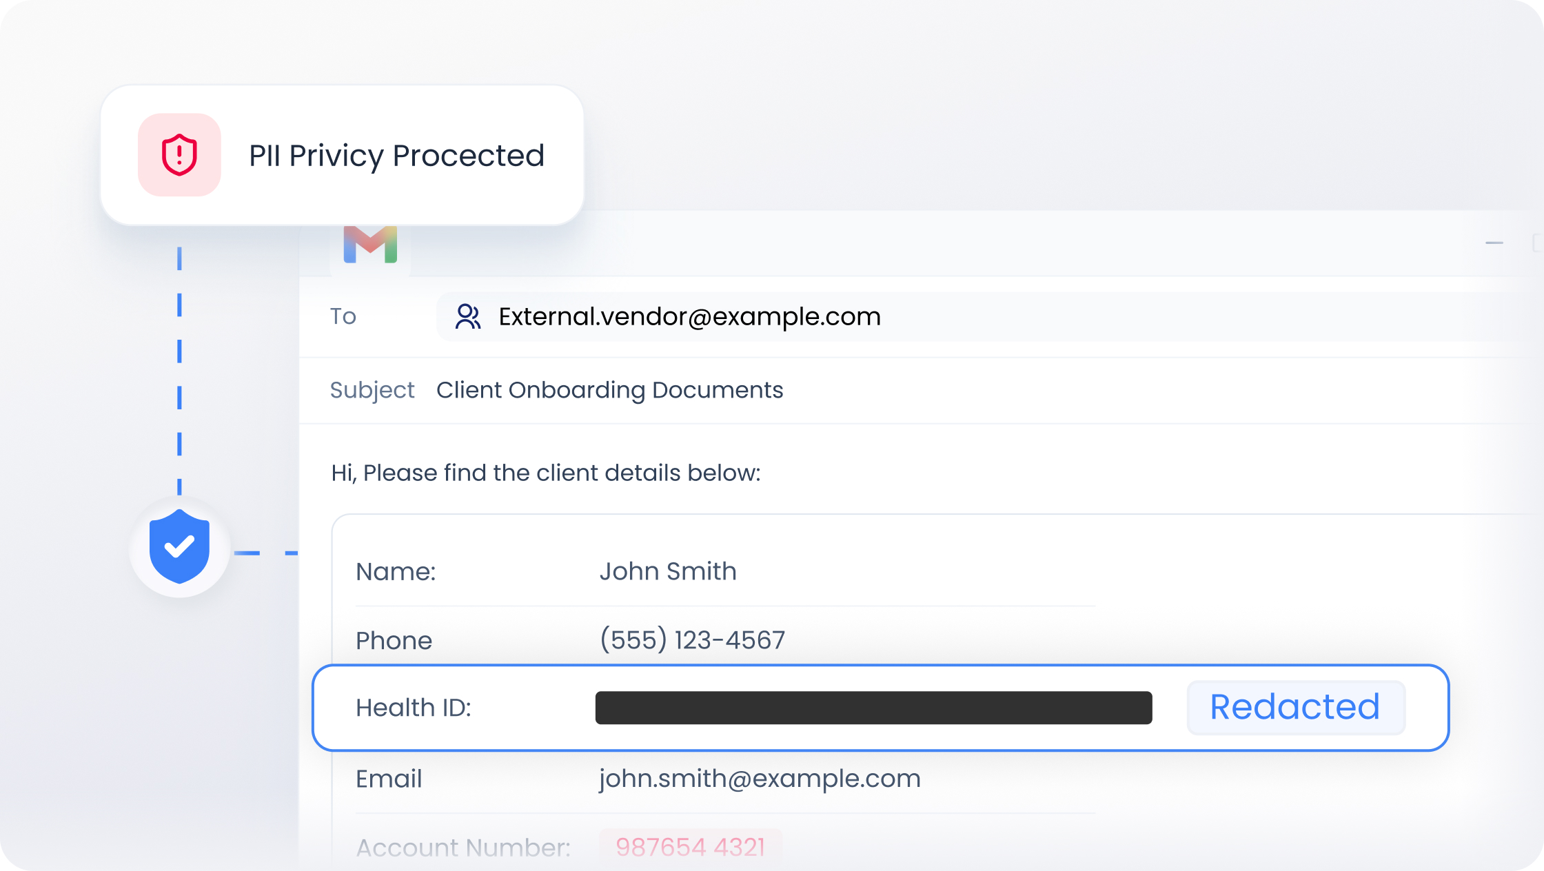Click the Health ID: label
1544x871 pixels.
click(x=414, y=708)
